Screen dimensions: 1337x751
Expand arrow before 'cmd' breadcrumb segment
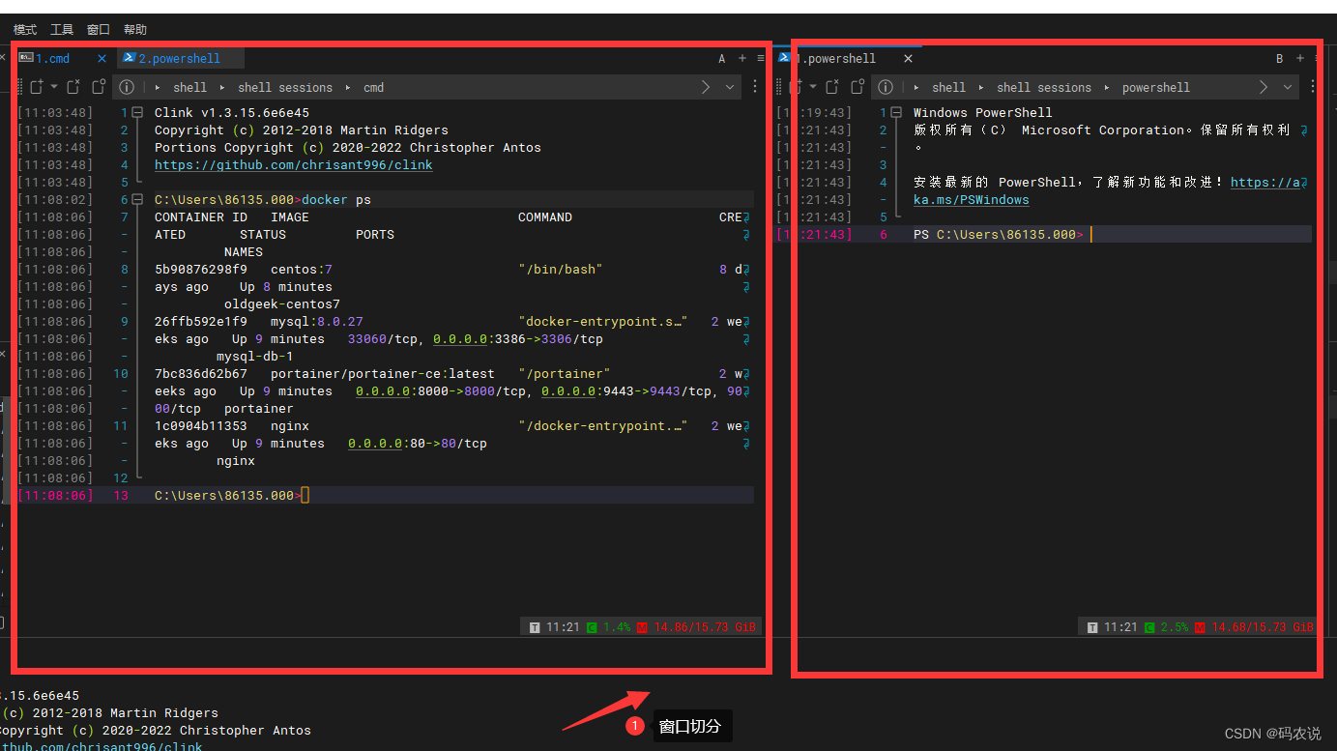tap(348, 88)
